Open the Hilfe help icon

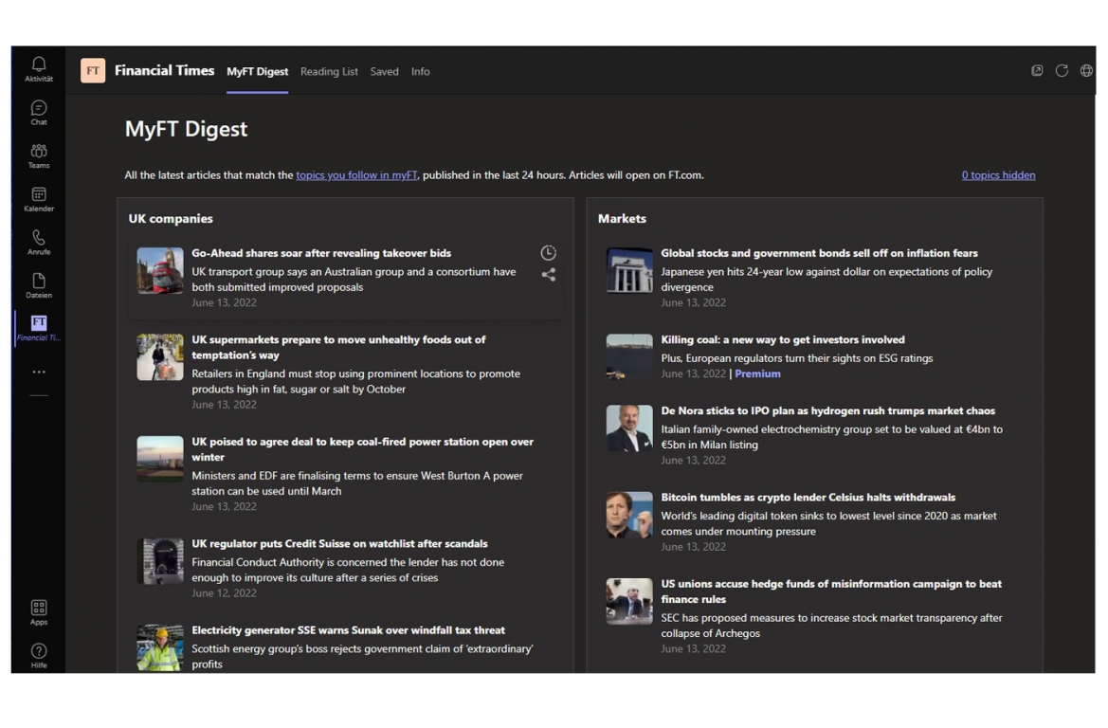click(x=39, y=655)
